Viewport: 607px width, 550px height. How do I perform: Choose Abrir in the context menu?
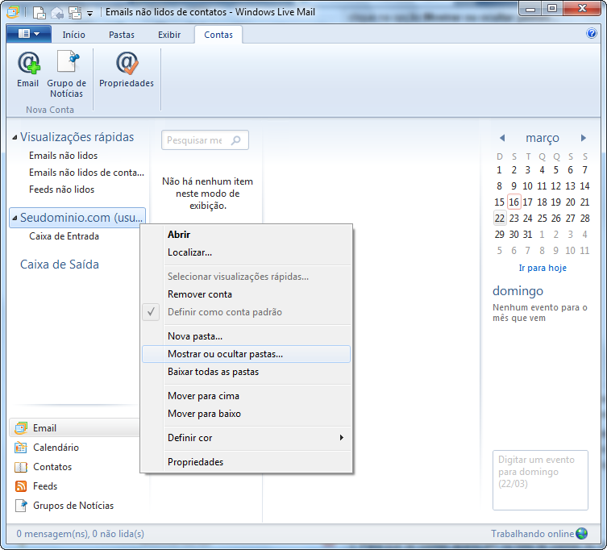[246, 235]
